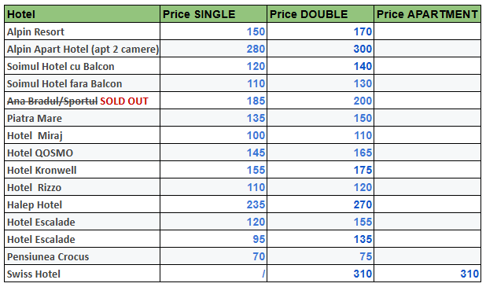Click the Hotel Miraj name cell

82,135
